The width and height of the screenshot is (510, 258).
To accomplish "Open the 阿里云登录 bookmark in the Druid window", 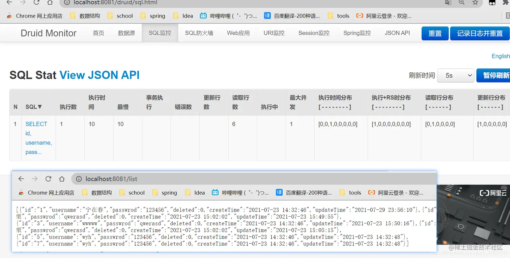I will tap(384, 16).
